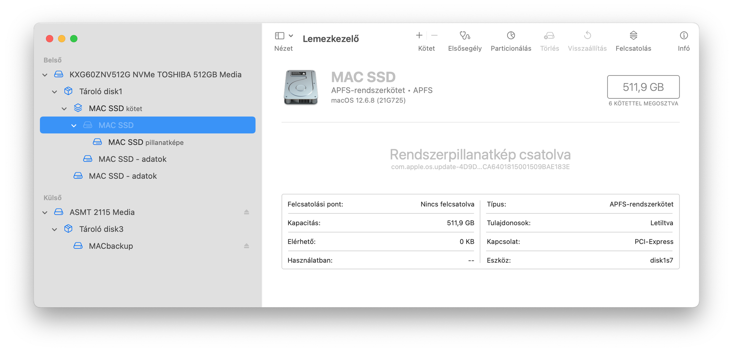733x352 pixels.
Task: Remove a volume with the minus icon
Action: 434,35
